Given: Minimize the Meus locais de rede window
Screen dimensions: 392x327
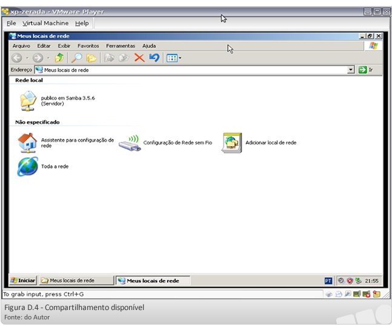Looking at the screenshot, I should (362, 36).
